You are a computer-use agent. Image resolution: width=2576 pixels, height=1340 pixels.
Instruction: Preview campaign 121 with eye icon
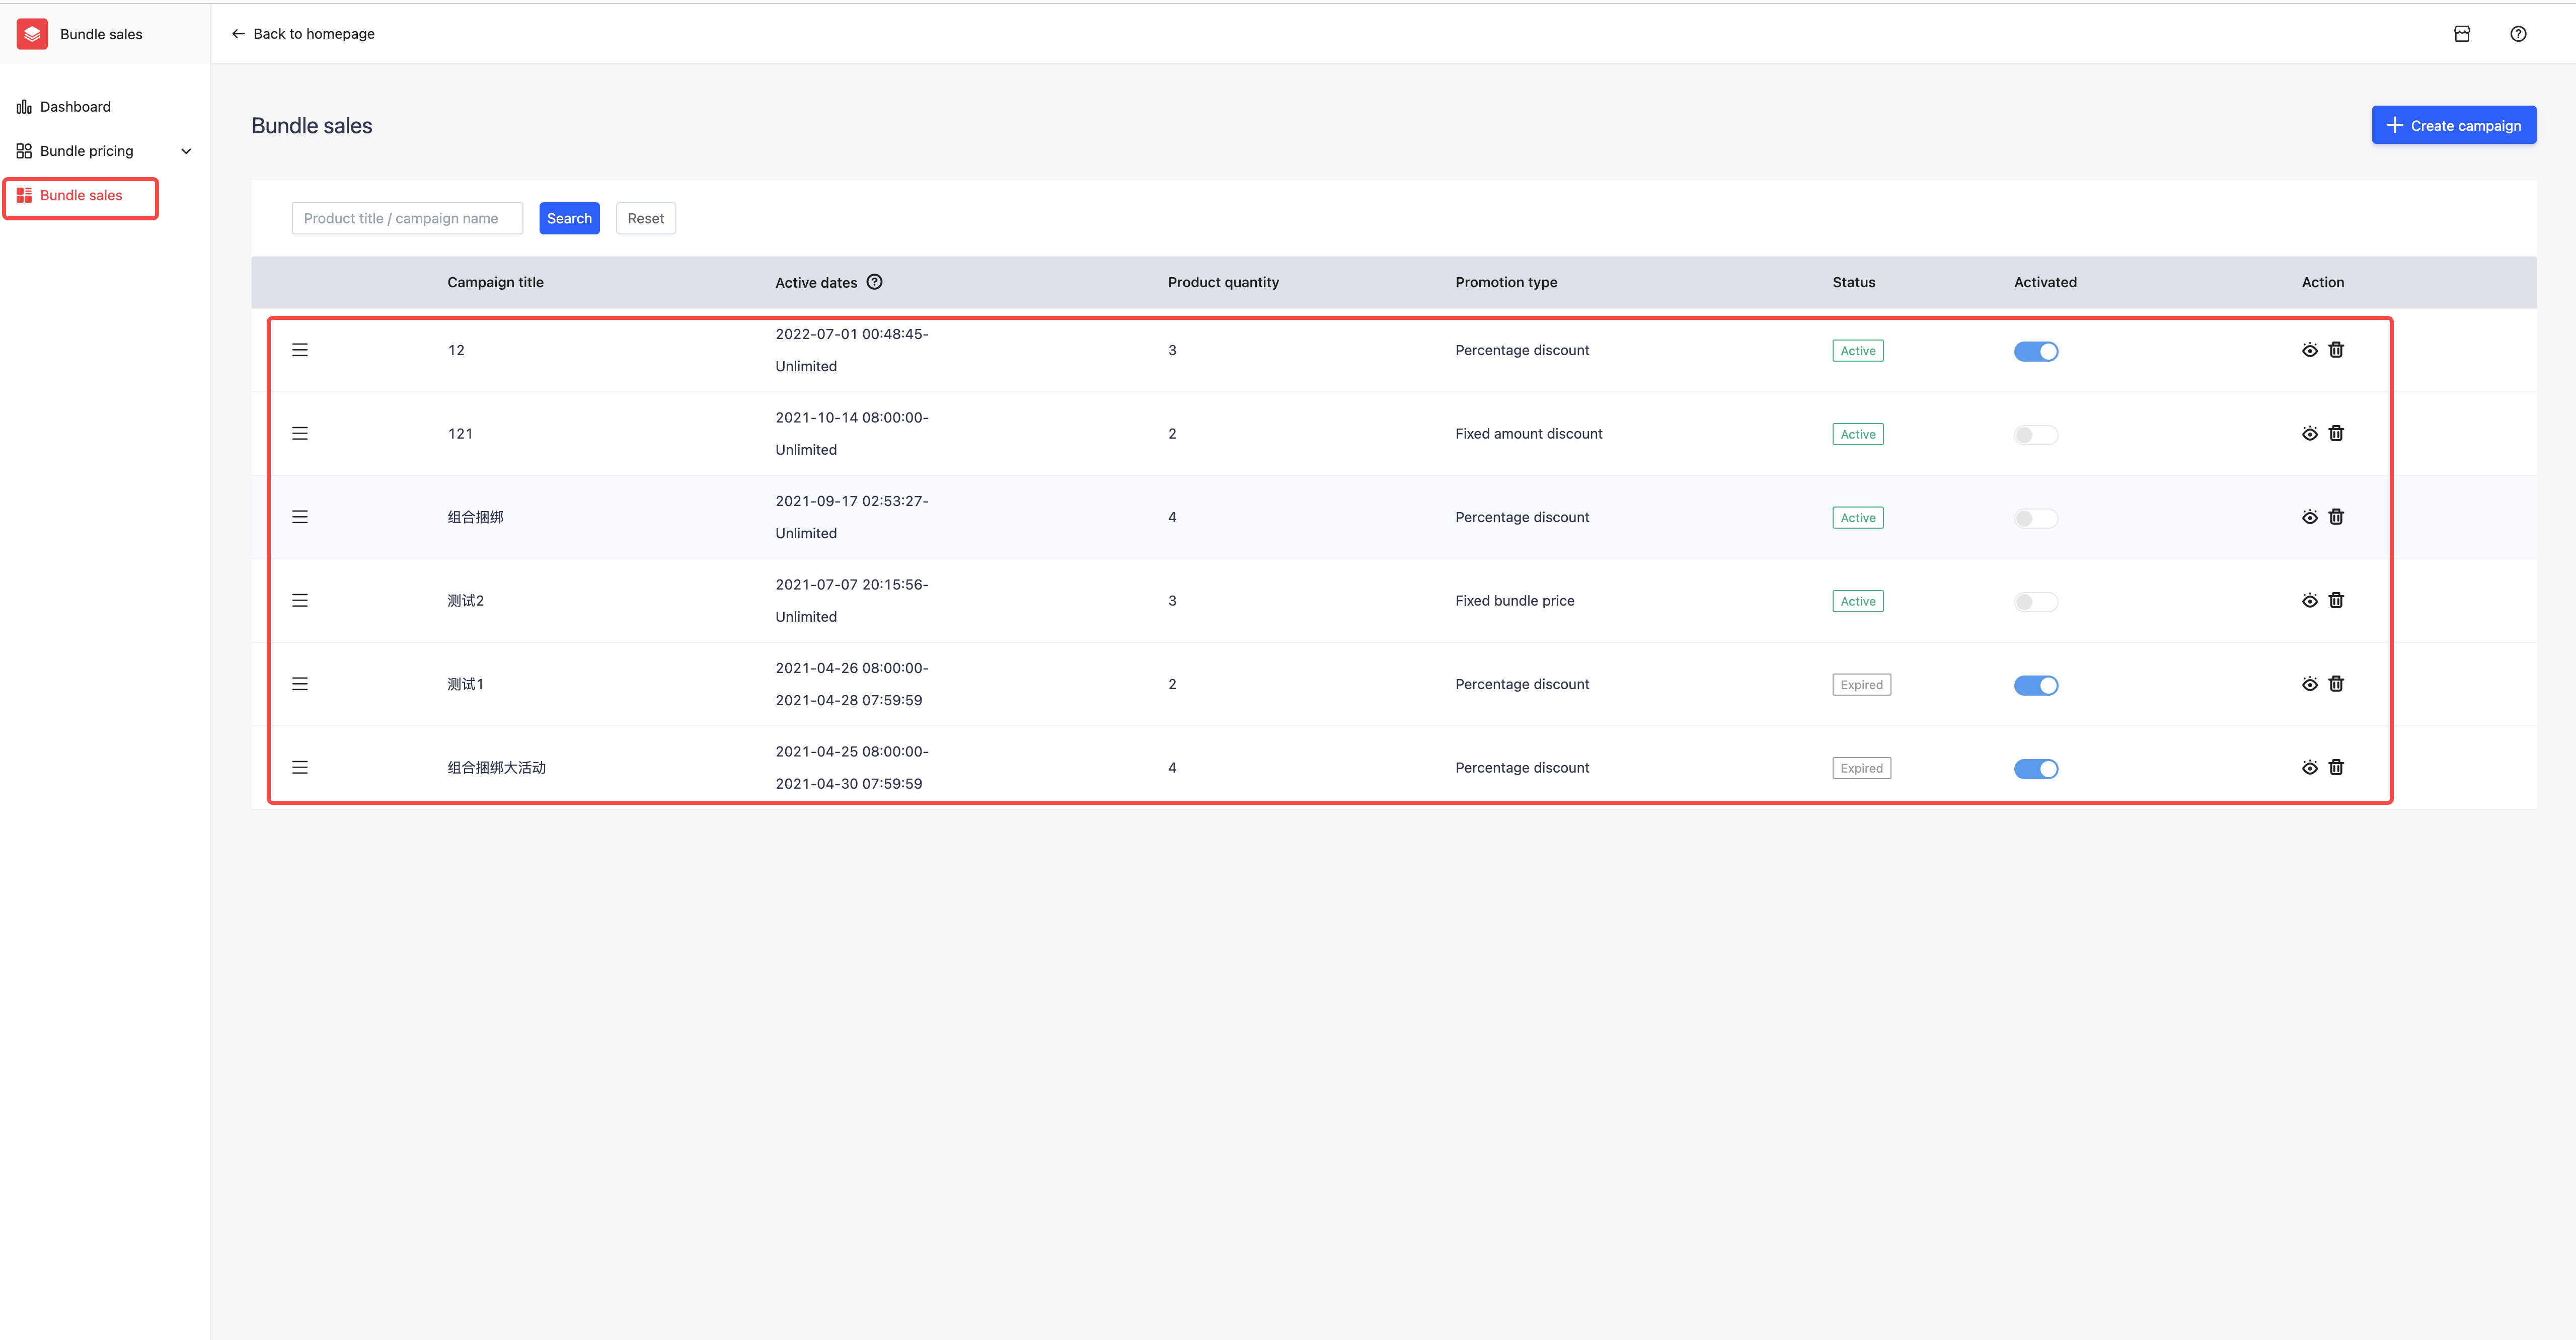tap(2309, 434)
